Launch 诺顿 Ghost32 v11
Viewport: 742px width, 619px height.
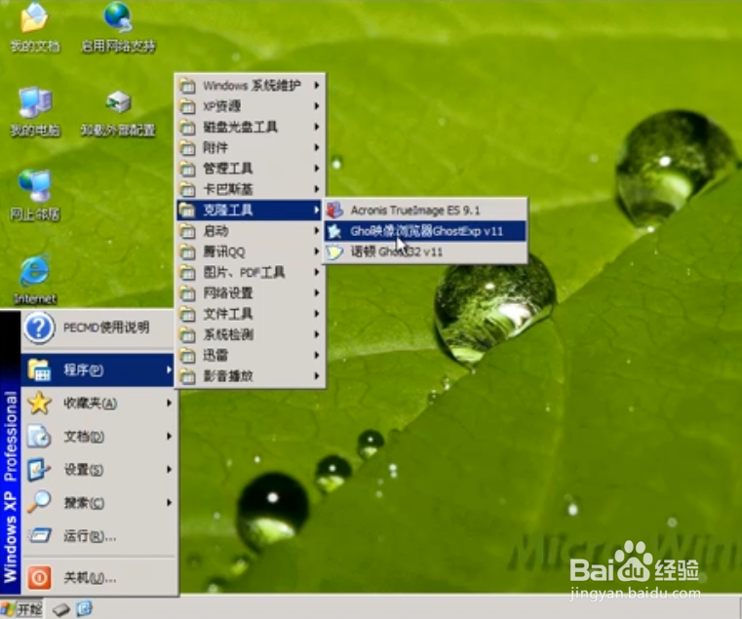[x=425, y=251]
